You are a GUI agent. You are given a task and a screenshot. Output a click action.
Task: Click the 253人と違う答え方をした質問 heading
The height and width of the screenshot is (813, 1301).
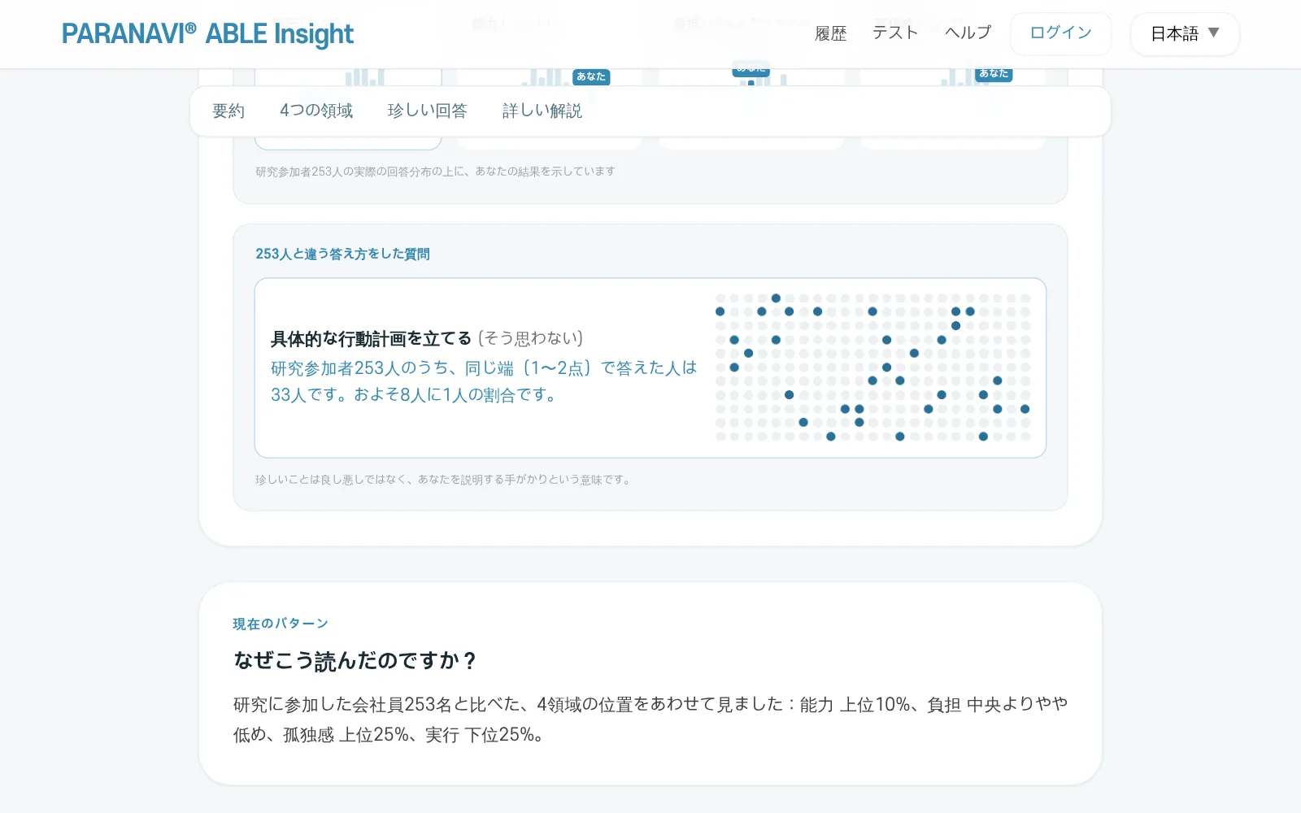tap(342, 254)
